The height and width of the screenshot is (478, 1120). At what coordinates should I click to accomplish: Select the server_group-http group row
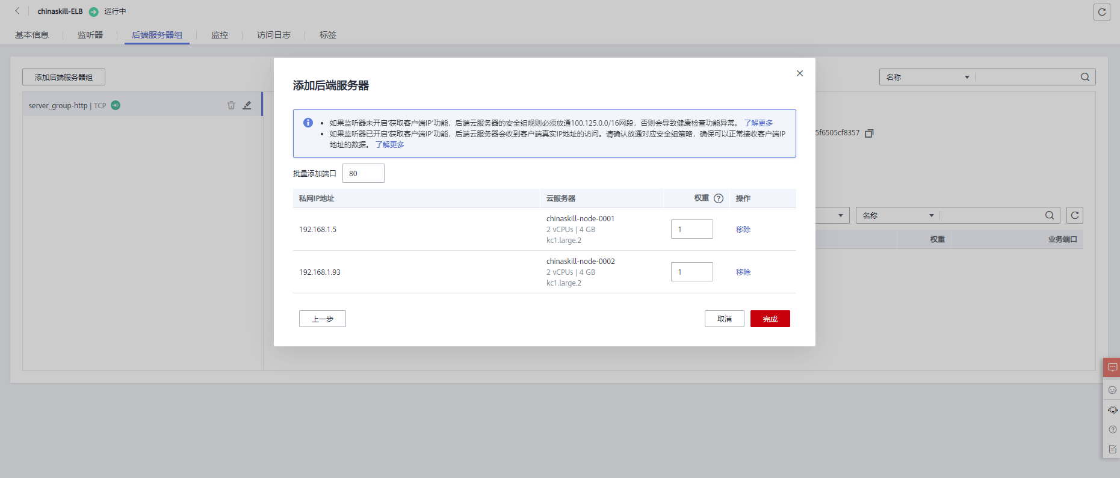point(142,105)
